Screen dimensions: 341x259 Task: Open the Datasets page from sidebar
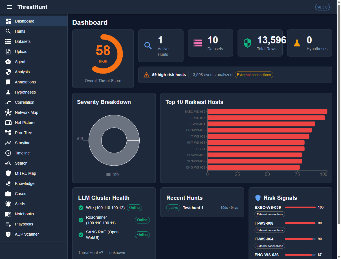tap(23, 41)
